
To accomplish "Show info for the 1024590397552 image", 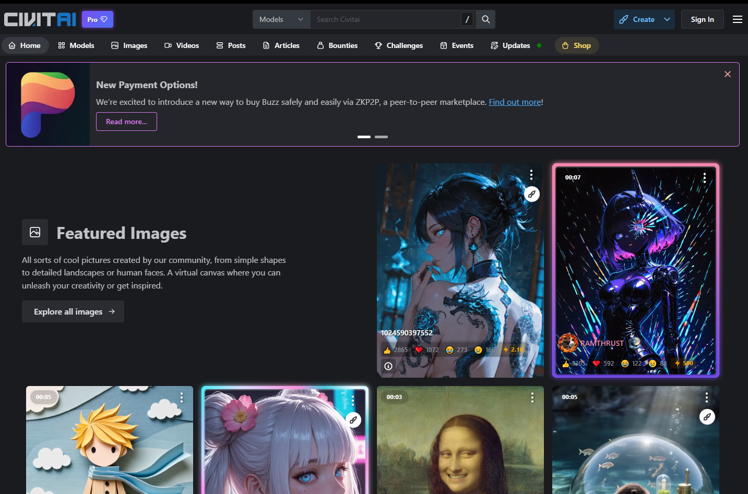I will [x=388, y=366].
